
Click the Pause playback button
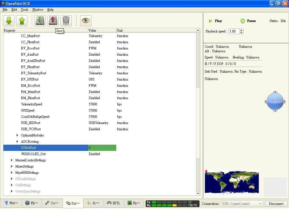tap(248, 21)
